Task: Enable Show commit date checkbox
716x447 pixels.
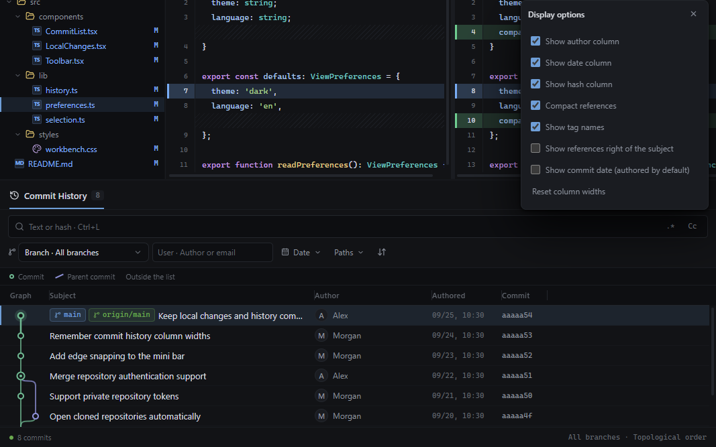Action: [x=535, y=170]
